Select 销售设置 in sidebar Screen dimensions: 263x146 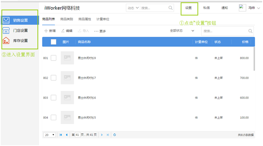pos(20,20)
